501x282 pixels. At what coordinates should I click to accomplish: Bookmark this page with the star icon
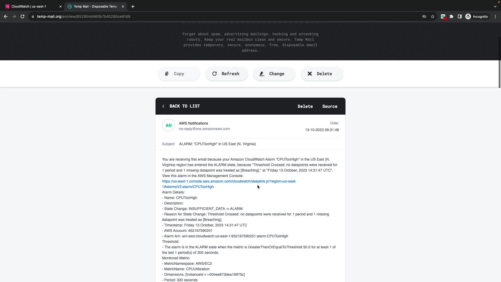433,16
